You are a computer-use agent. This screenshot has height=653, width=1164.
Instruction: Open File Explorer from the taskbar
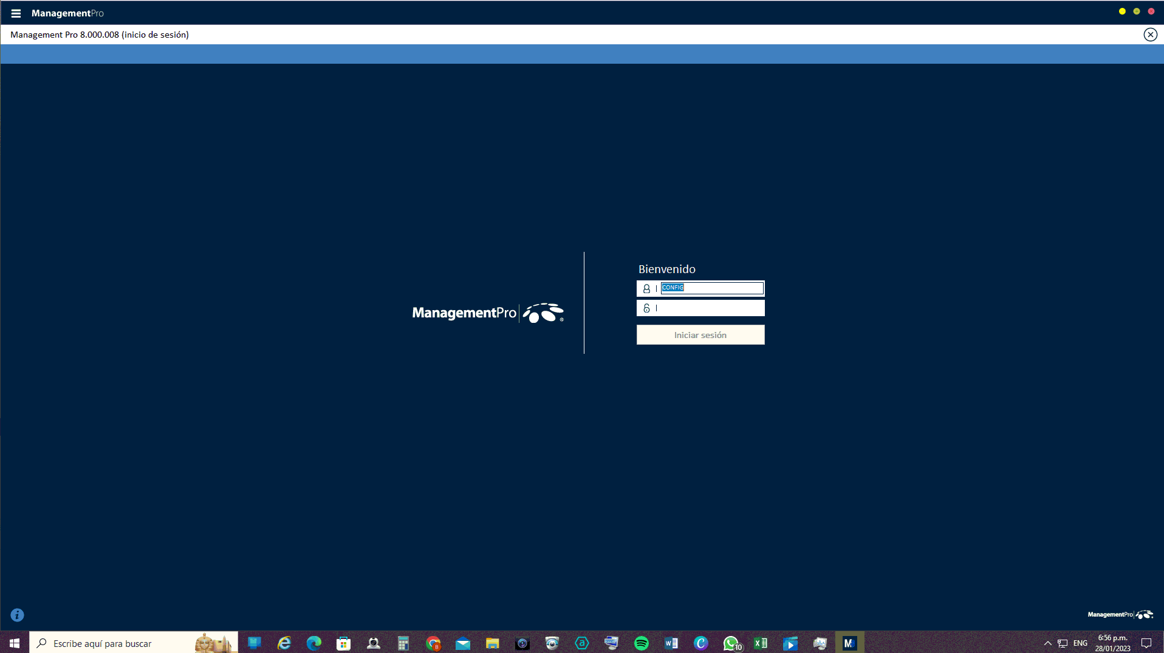point(492,643)
